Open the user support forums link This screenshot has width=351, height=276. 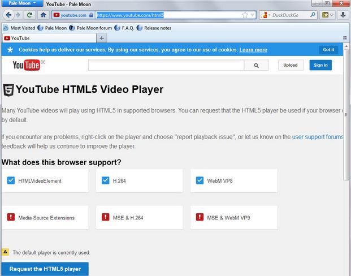[x=318, y=137]
